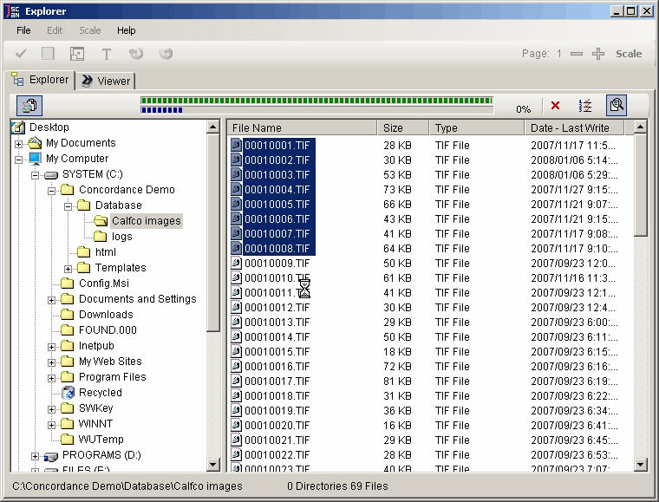Click the rotate right toolbar icon
Viewport: 659px width, 502px height.
(x=166, y=54)
